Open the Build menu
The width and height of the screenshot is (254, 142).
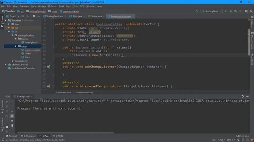[61, 6]
